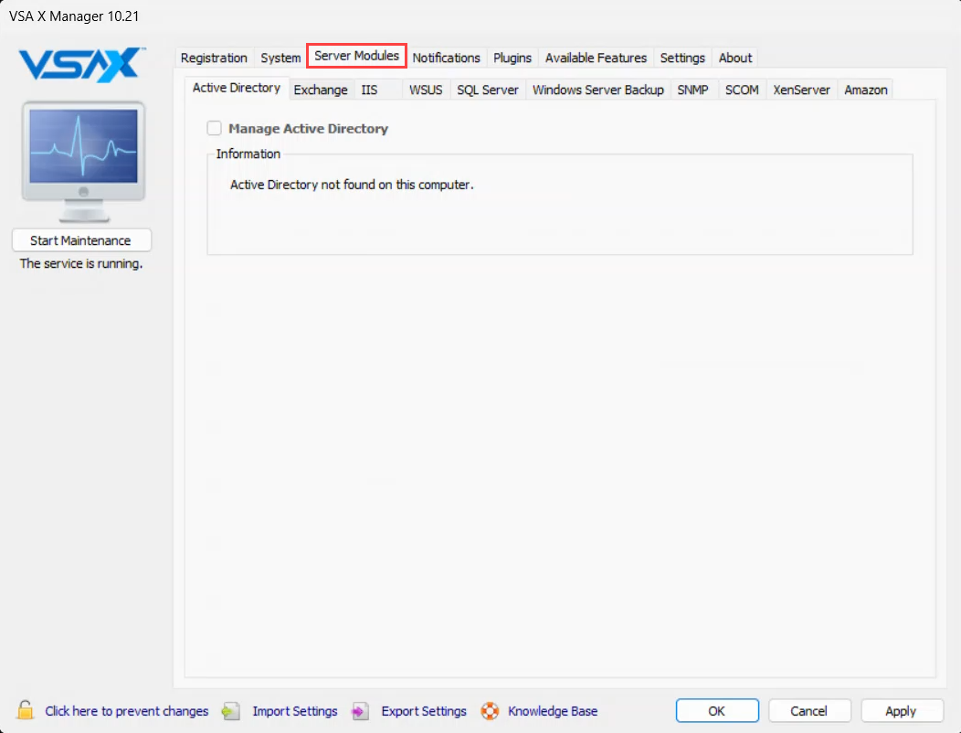Screen dimensions: 961x733
Task: Open the Plugins tab
Action: point(512,58)
